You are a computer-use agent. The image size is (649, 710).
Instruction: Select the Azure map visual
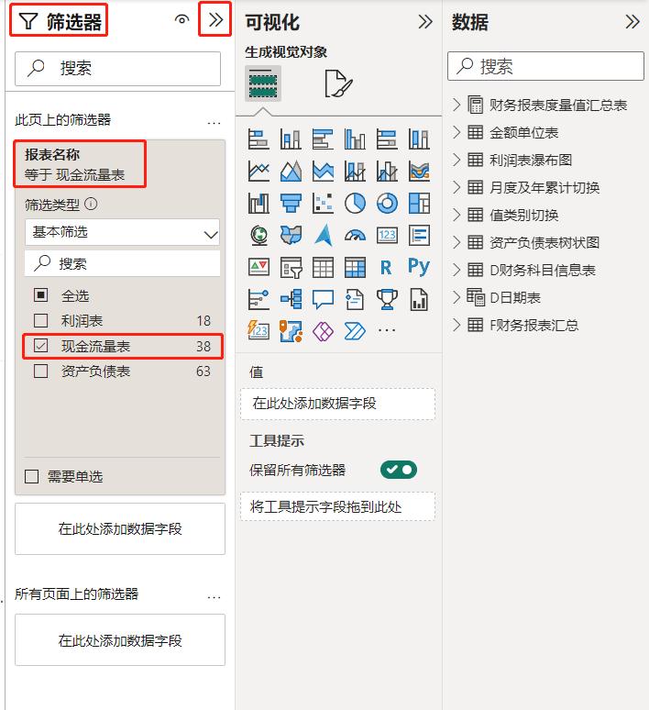pos(323,236)
